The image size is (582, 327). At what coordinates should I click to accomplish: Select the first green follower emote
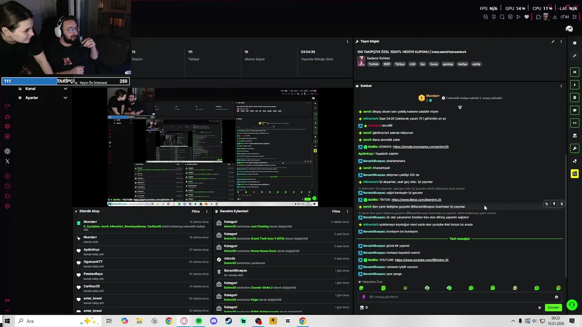(x=361, y=288)
